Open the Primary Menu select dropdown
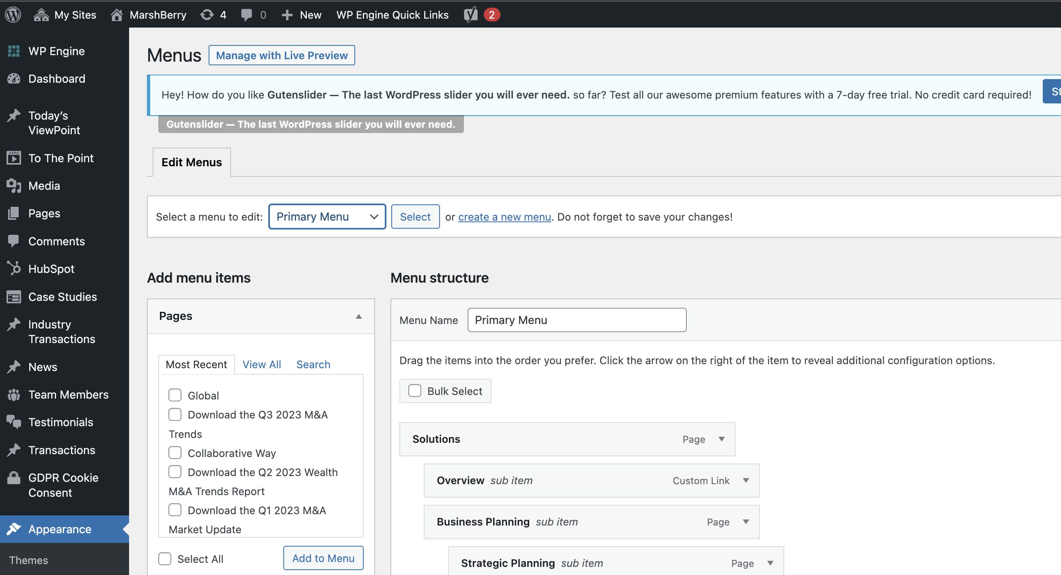 [x=327, y=217]
